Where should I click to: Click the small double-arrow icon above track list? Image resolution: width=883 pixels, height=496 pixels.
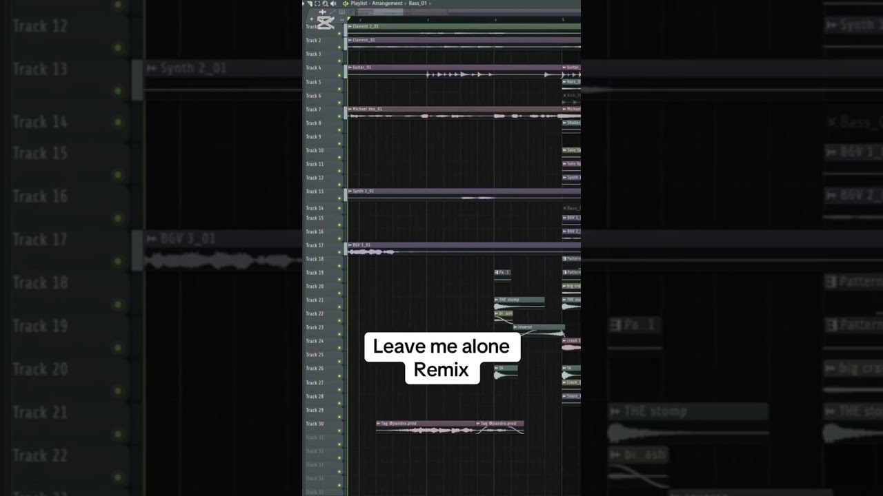pyautogui.click(x=342, y=19)
